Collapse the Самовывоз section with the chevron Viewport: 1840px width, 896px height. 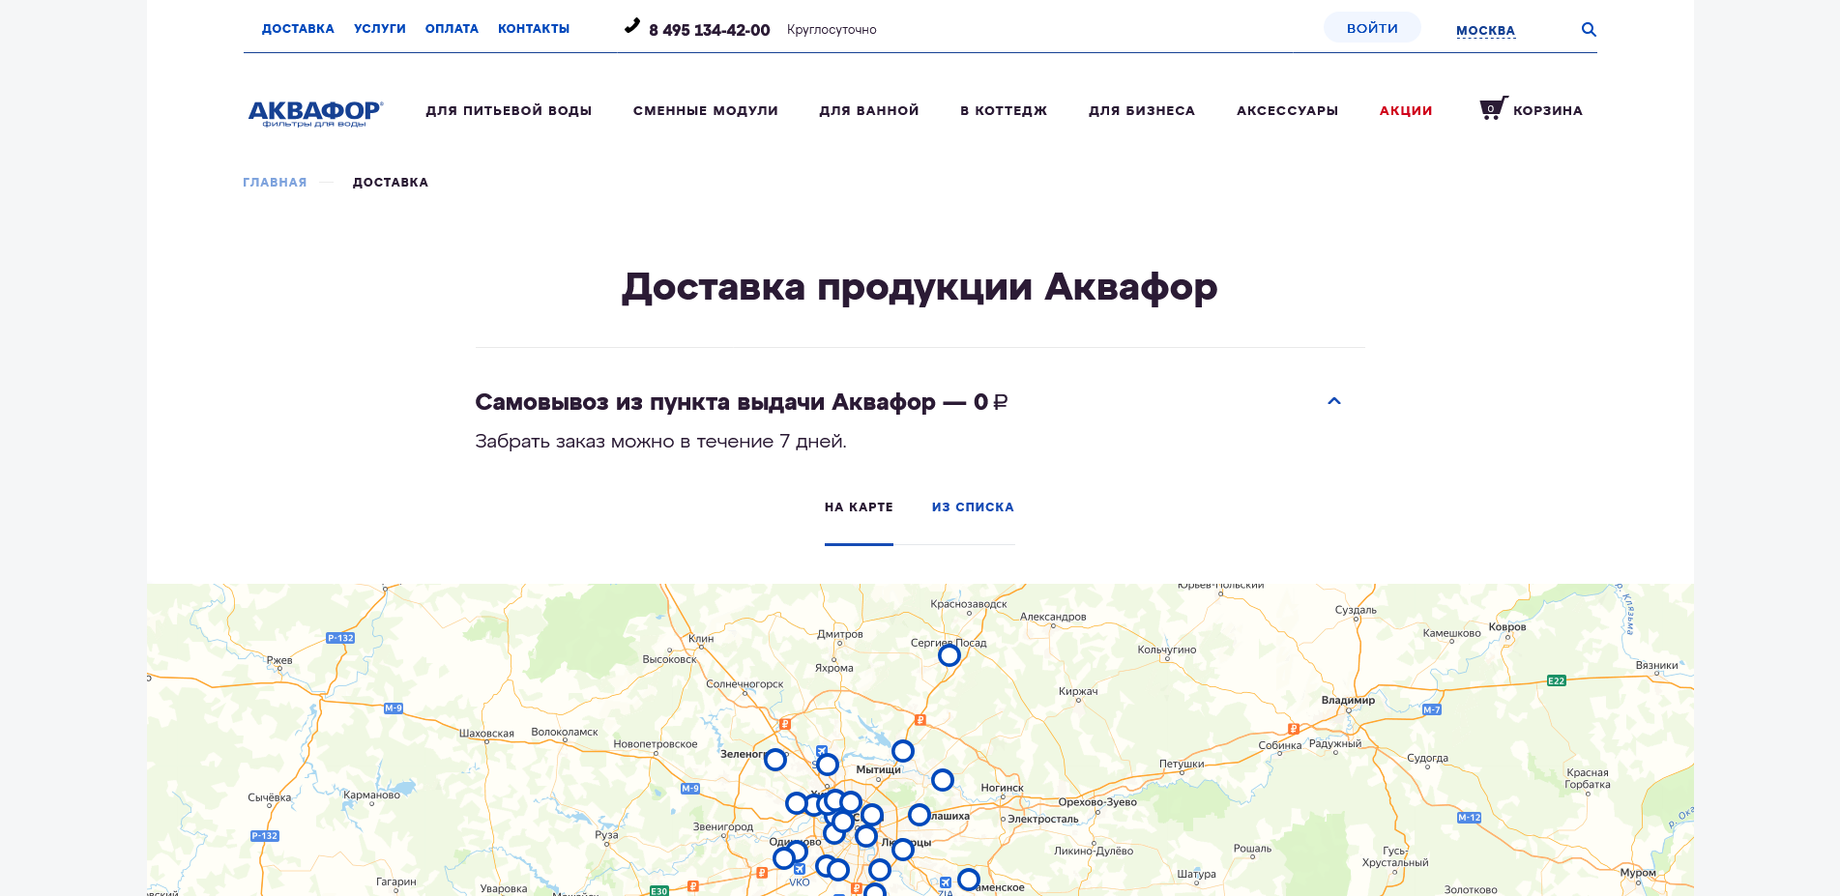click(1335, 400)
